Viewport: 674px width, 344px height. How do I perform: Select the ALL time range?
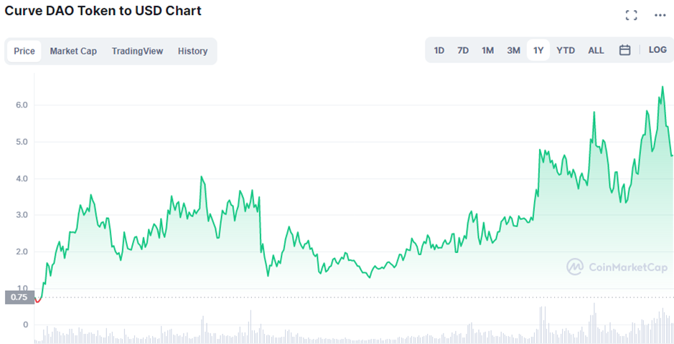(x=596, y=50)
